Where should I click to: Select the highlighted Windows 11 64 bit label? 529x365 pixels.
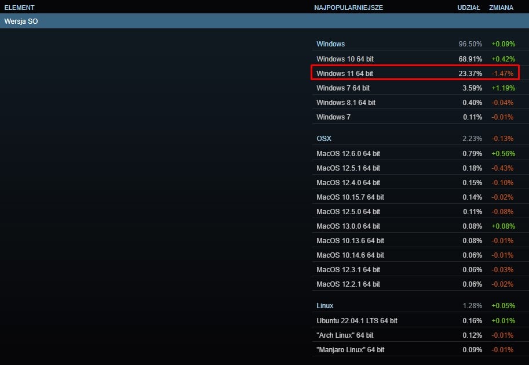click(344, 74)
